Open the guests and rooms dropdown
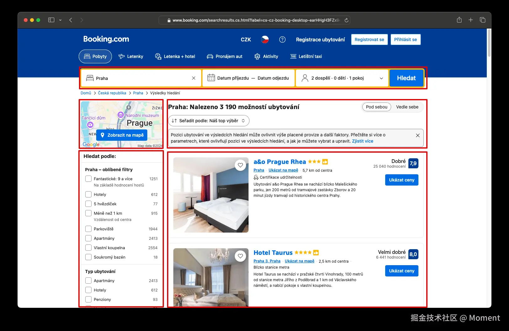 342,78
